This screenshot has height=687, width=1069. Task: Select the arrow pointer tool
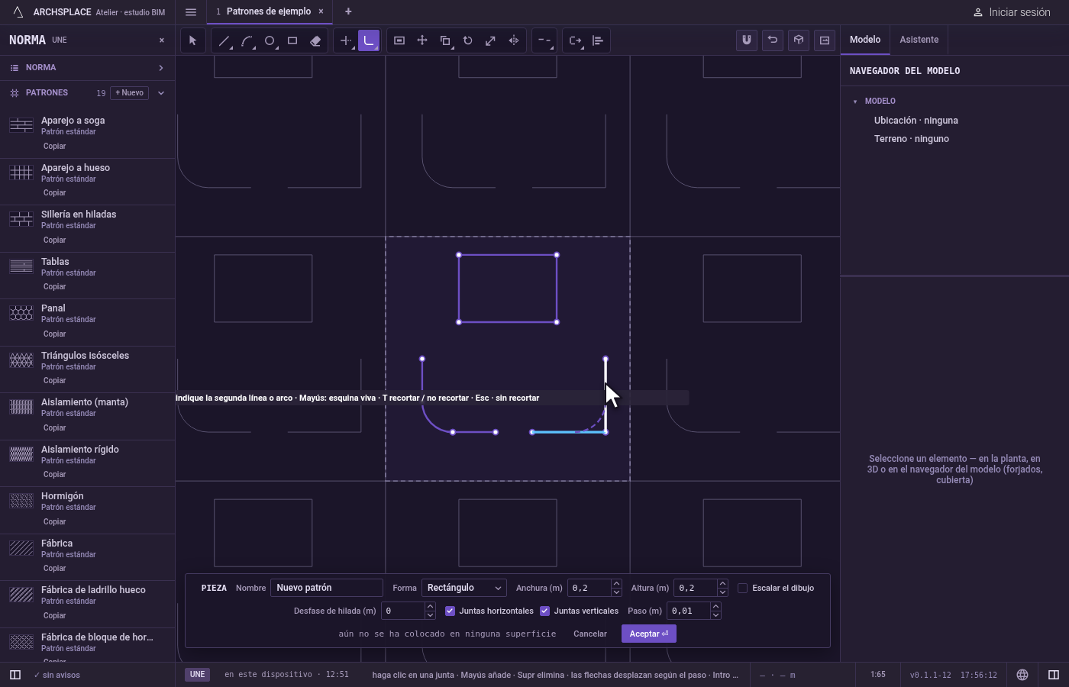(192, 40)
